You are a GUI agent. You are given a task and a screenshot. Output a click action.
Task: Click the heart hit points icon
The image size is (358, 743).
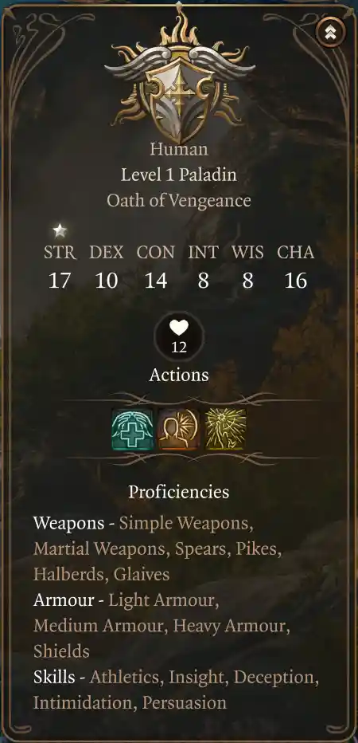179,328
